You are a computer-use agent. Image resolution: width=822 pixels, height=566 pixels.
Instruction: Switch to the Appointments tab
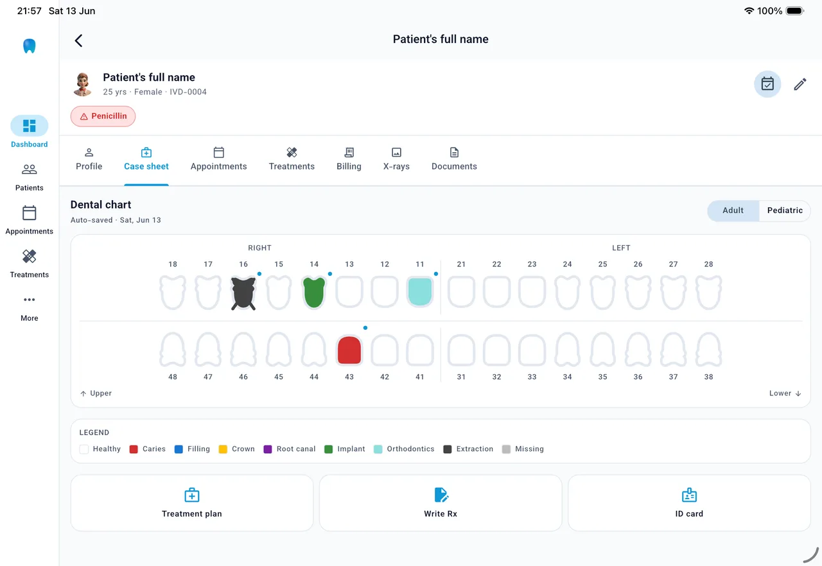coord(219,159)
